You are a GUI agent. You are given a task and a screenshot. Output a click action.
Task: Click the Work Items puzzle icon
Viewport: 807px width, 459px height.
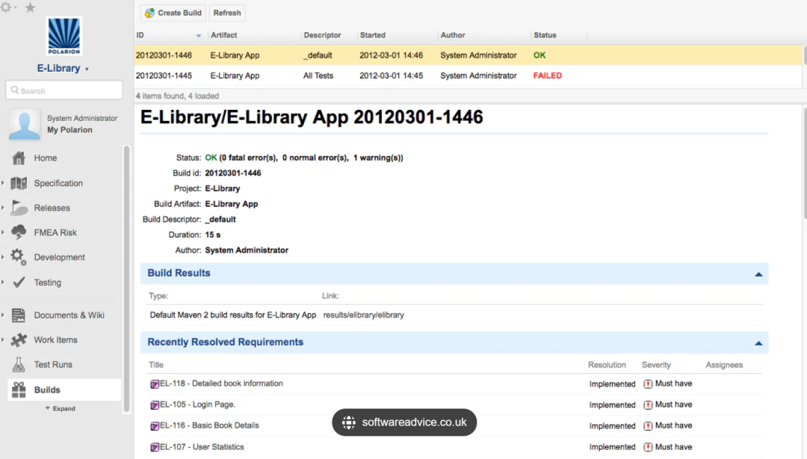click(19, 340)
